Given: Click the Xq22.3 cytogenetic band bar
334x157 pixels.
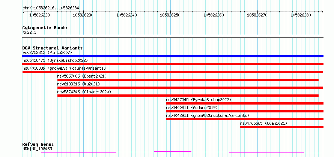Looking at the screenshot, I should tap(173, 36).
